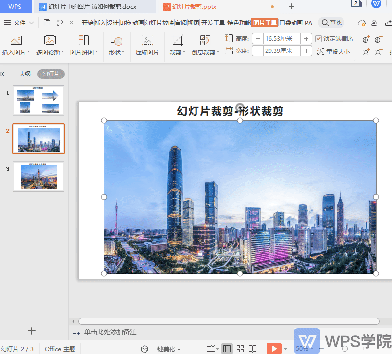Expand more quick access tools chevron
This screenshot has height=354, width=392.
72,23
